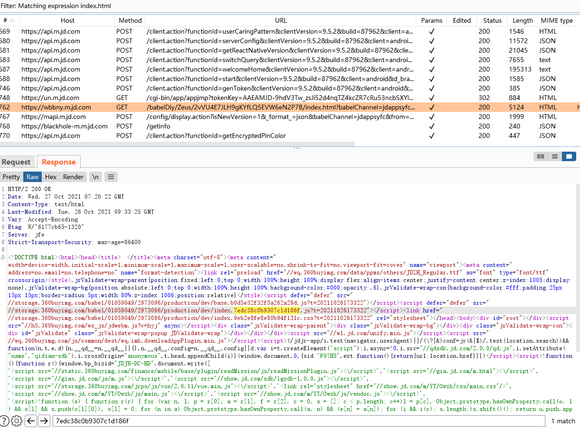Toggle non-printable characters \n button
This screenshot has width=580, height=428.
[x=96, y=177]
